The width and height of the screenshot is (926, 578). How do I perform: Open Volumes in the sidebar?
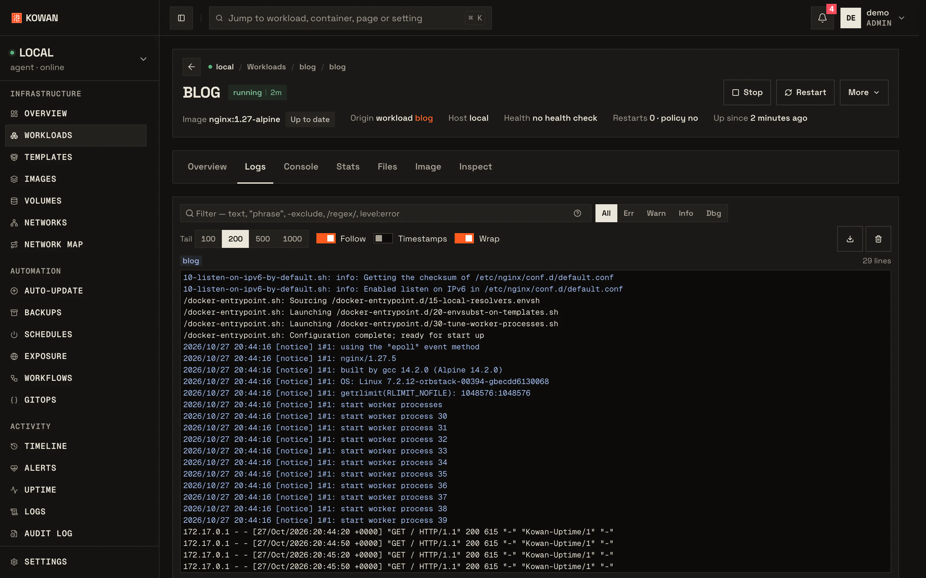click(76, 201)
